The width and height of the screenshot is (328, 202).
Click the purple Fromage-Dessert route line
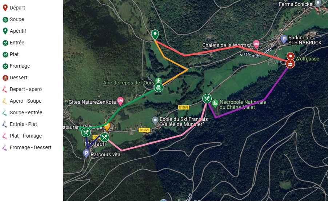pyautogui.click(x=264, y=100)
